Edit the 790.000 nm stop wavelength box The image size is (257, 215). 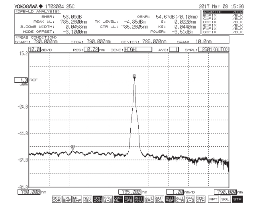[x=226, y=192]
